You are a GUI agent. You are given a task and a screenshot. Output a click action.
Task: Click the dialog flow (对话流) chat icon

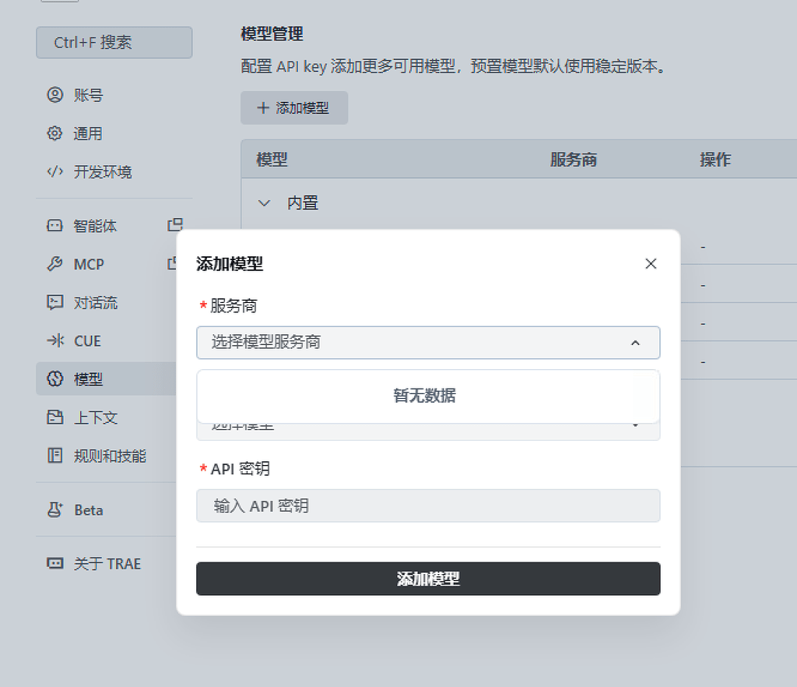tap(55, 302)
